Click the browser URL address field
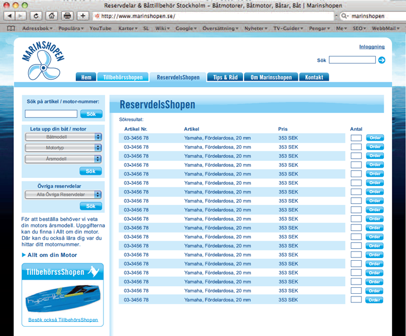Screen dimensions: 406x336 tap(213, 16)
